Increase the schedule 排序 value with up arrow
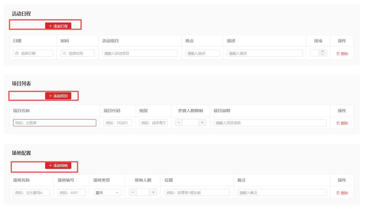Image resolution: width=382 pixels, height=210 pixels. pos(323,51)
